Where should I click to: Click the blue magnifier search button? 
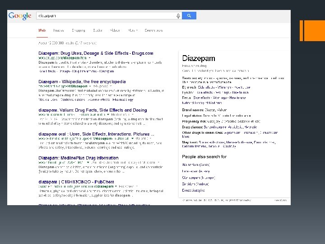coord(189,15)
